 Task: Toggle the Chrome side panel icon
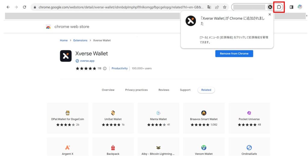tap(291, 7)
